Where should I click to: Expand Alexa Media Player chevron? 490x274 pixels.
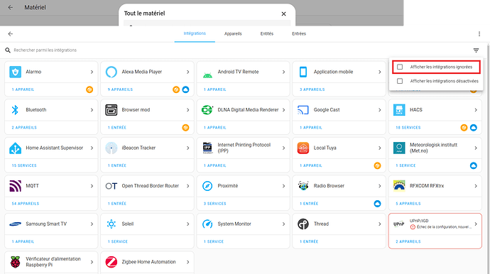(x=187, y=72)
